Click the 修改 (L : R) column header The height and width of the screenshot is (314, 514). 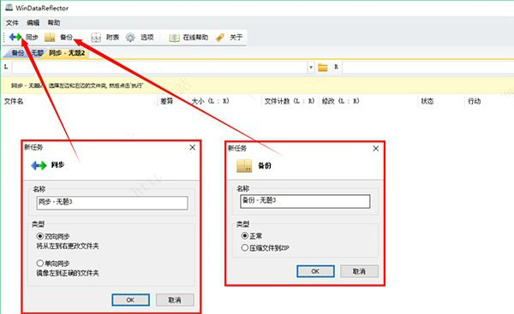[340, 101]
